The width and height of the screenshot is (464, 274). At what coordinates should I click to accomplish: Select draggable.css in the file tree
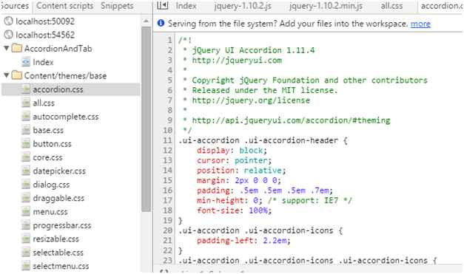click(58, 198)
